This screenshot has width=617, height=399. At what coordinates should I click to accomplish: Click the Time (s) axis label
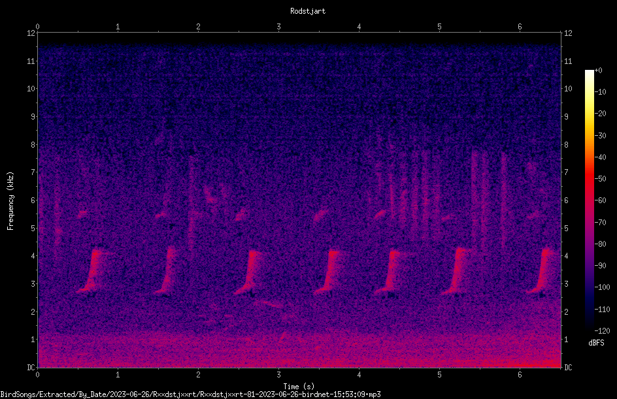click(x=299, y=387)
